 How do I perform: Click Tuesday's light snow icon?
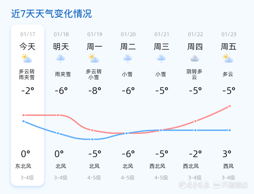(x=128, y=58)
